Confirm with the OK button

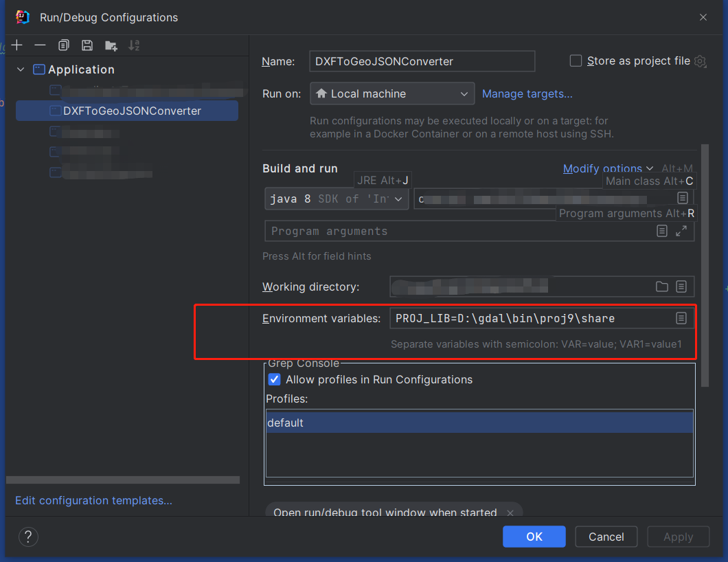click(x=534, y=537)
